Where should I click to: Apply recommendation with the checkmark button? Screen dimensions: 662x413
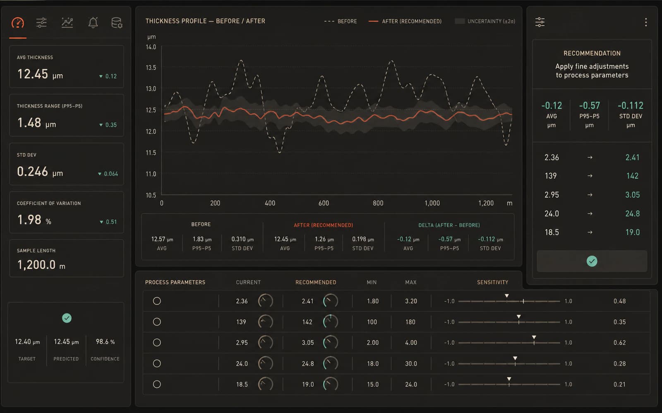pyautogui.click(x=592, y=261)
